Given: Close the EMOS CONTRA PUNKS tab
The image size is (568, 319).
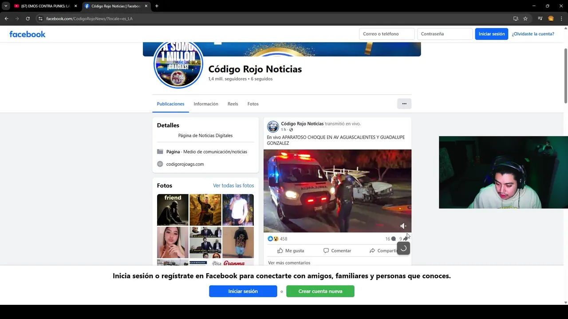Looking at the screenshot, I should coord(75,6).
